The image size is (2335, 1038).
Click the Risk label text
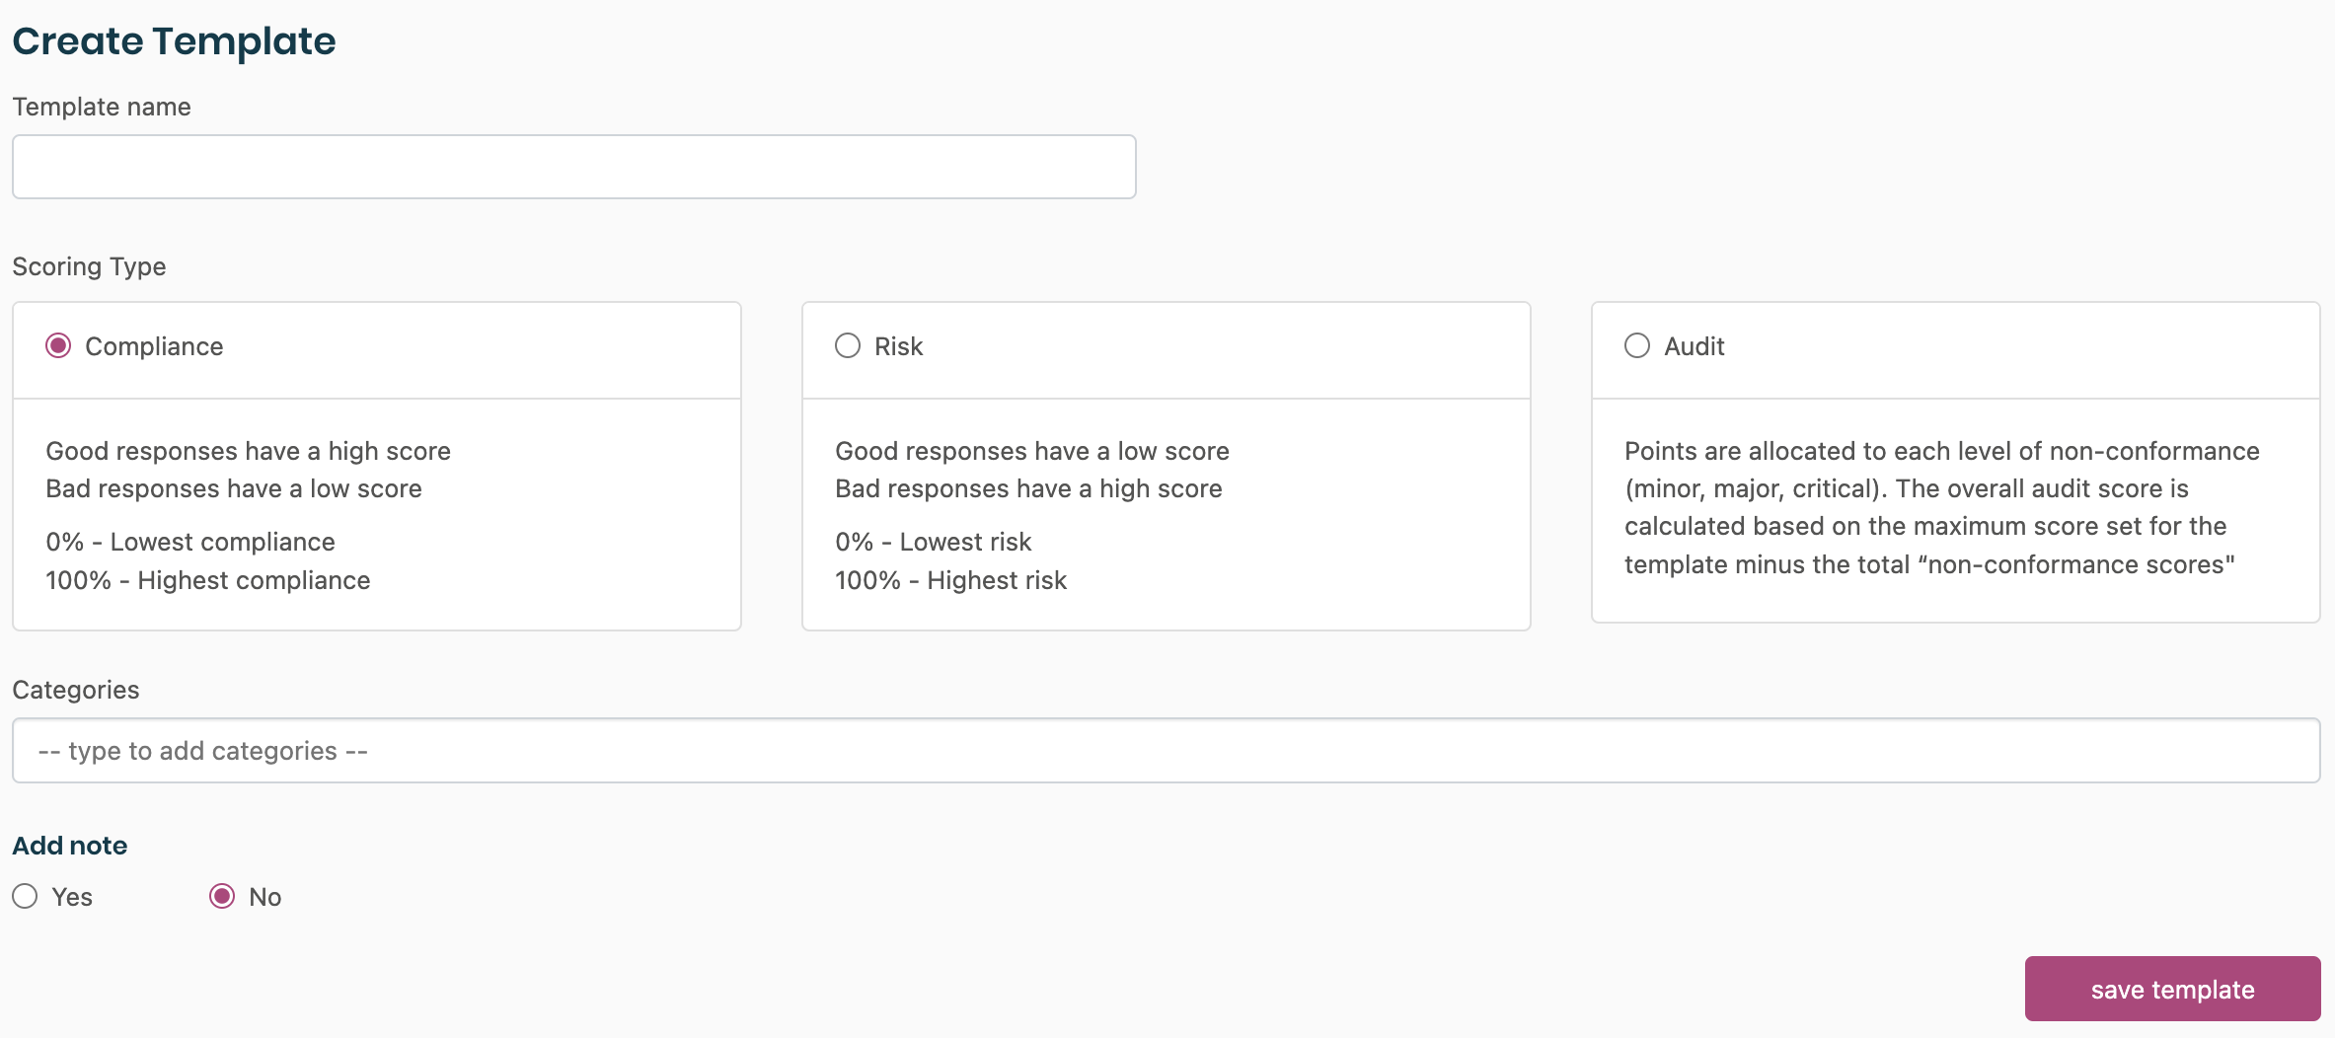898,346
